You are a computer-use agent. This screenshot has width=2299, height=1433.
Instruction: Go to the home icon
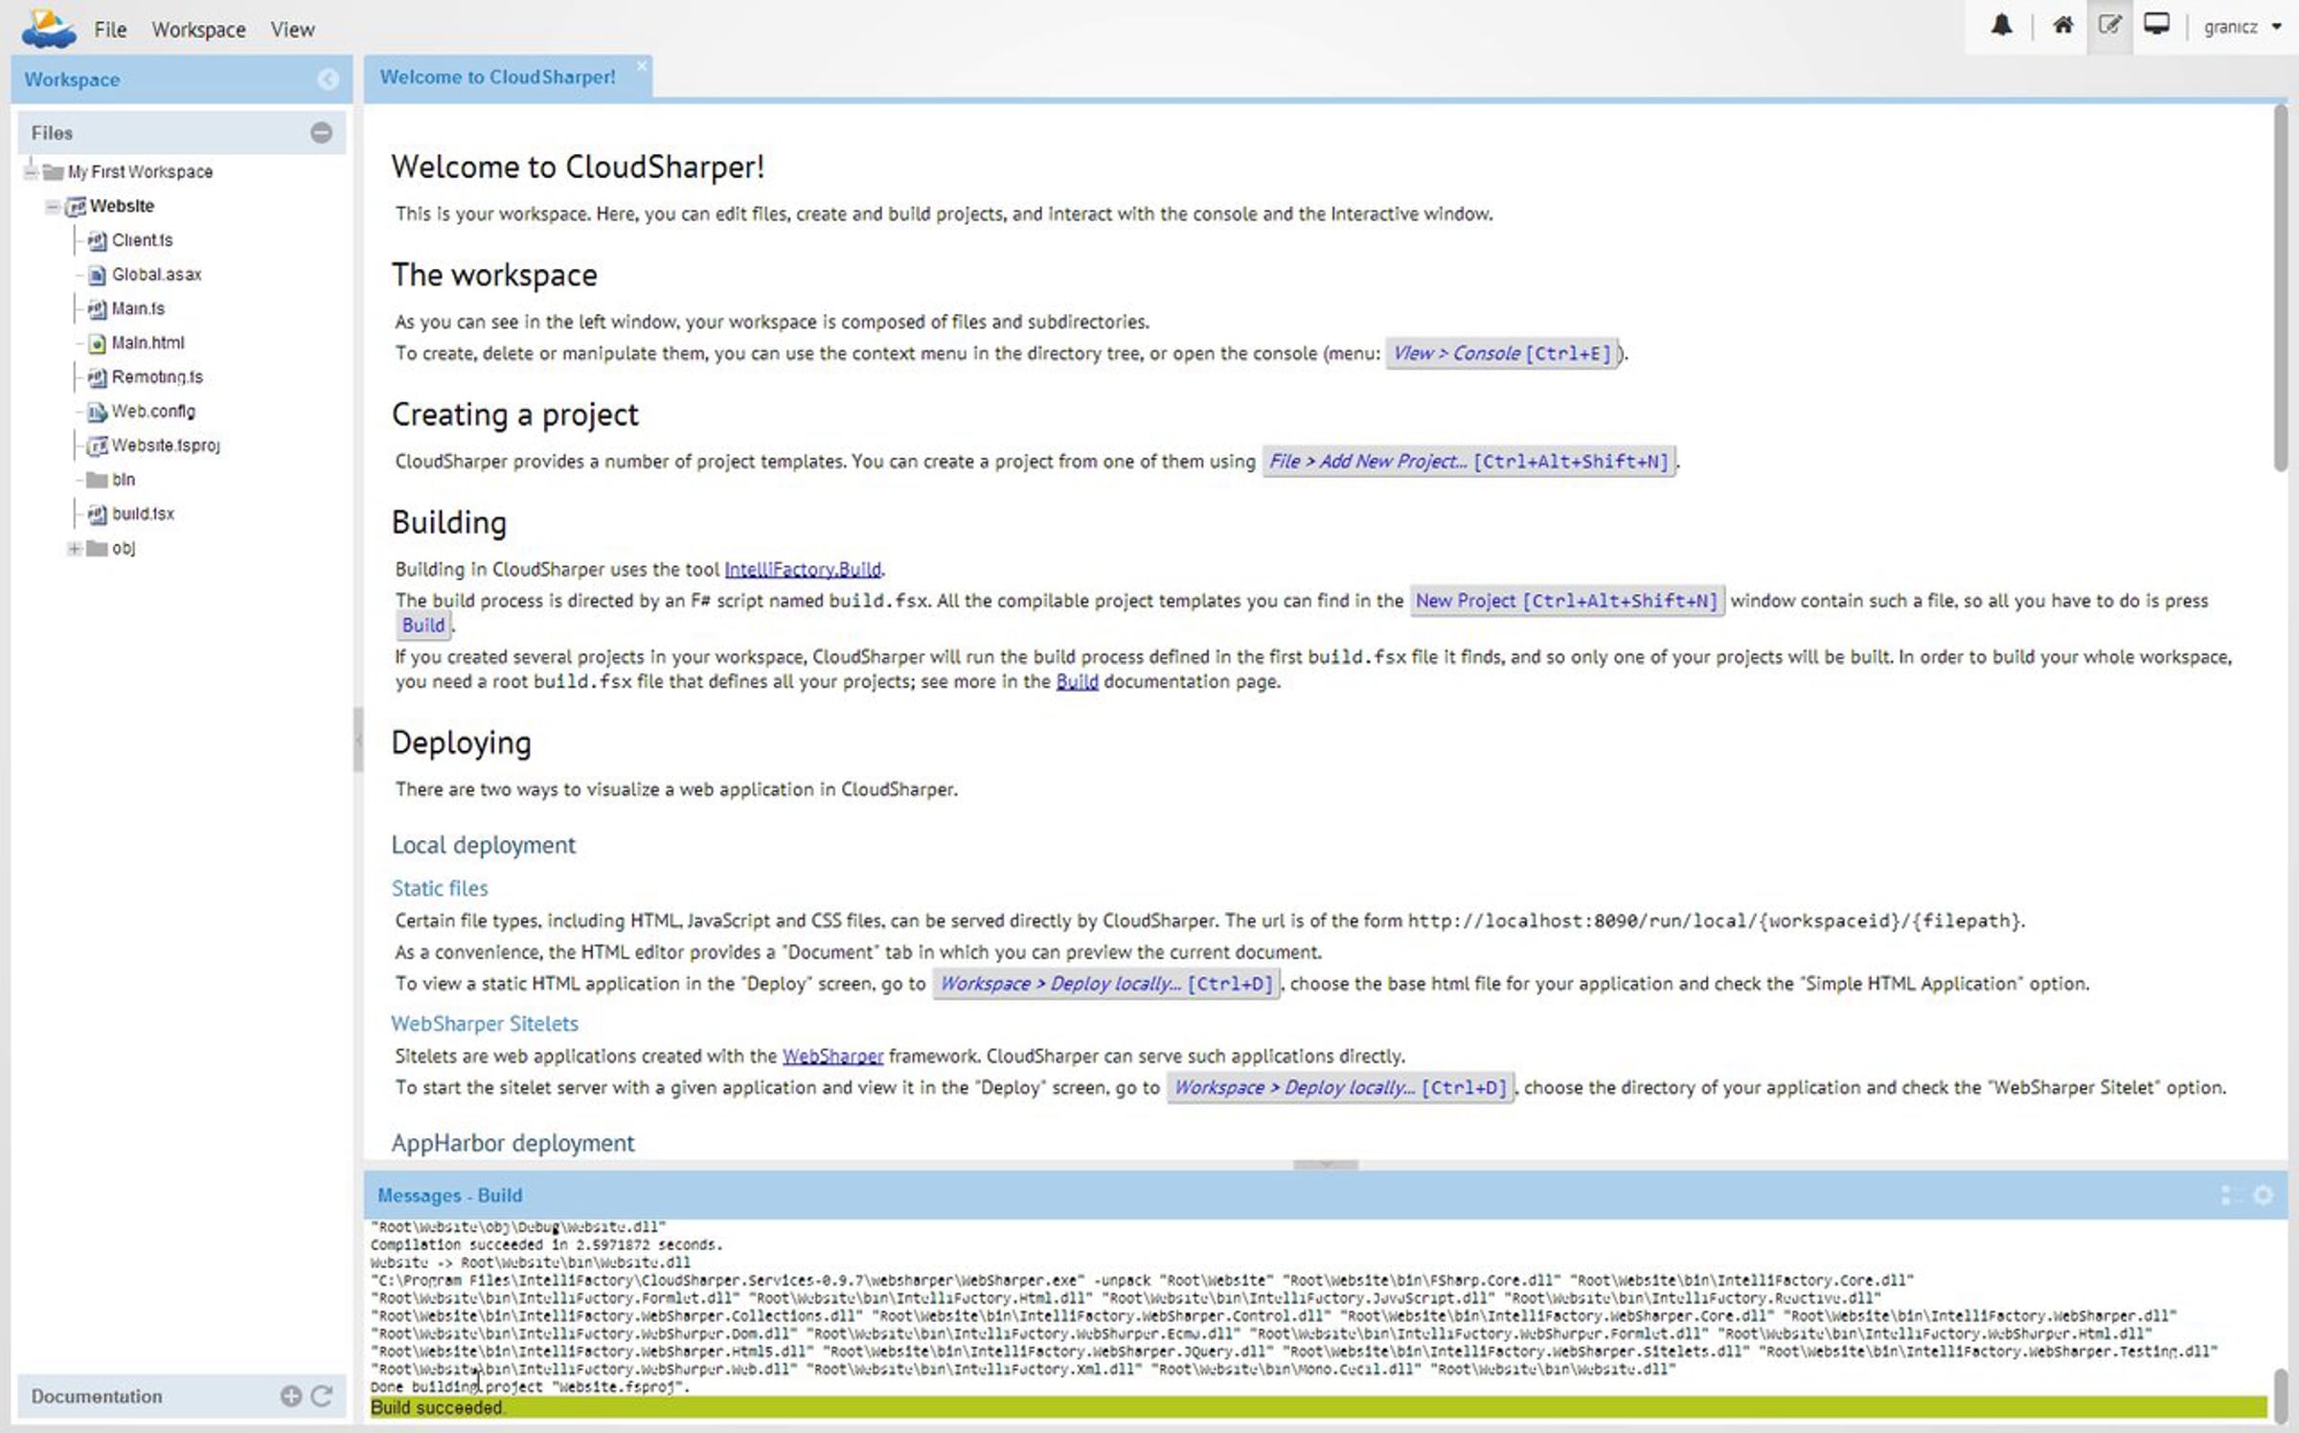coord(2062,26)
